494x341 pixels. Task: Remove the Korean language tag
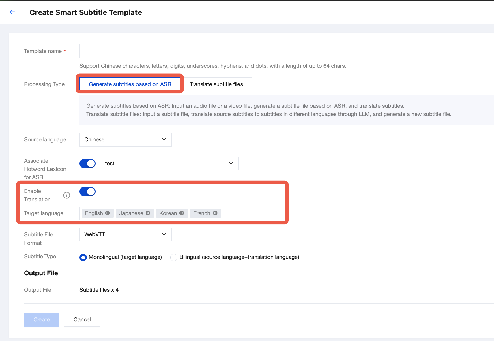pyautogui.click(x=182, y=213)
